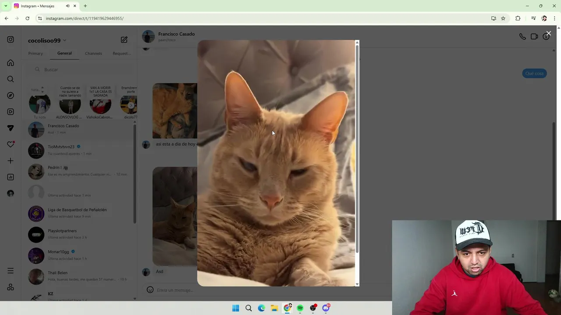Open Notifications heart icon
Viewport: 561px width, 315px height.
pyautogui.click(x=11, y=144)
